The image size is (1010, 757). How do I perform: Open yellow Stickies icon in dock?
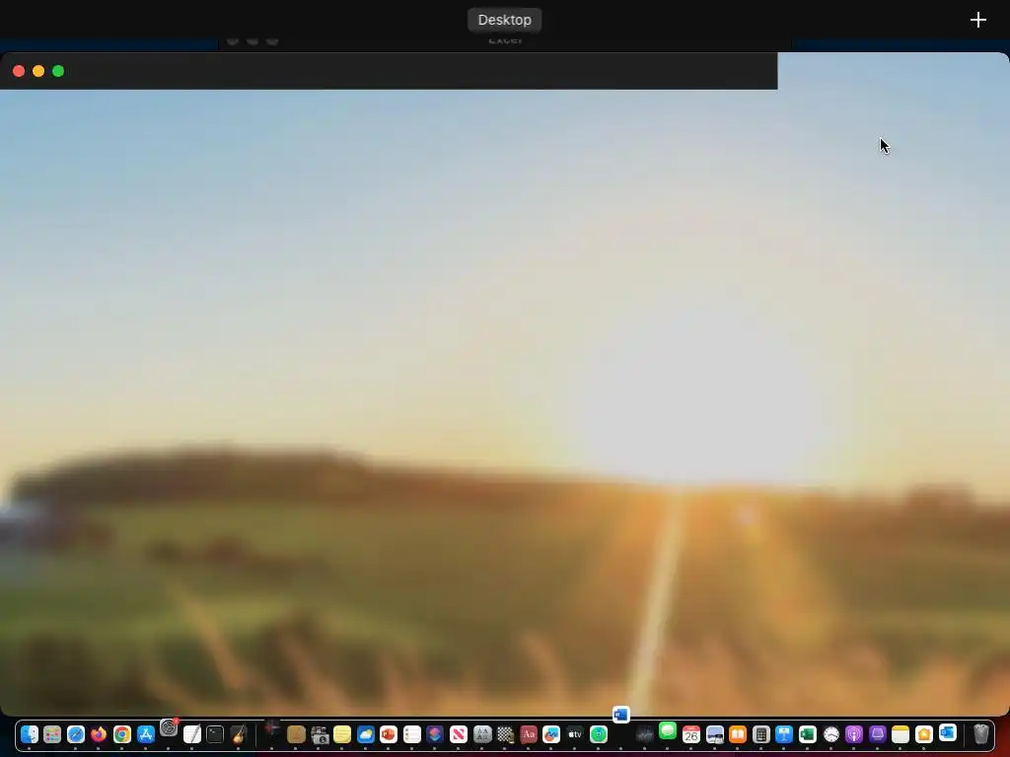342,734
